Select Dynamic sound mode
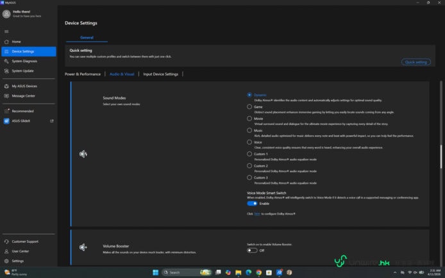This screenshot has height=278, width=445. 249,95
